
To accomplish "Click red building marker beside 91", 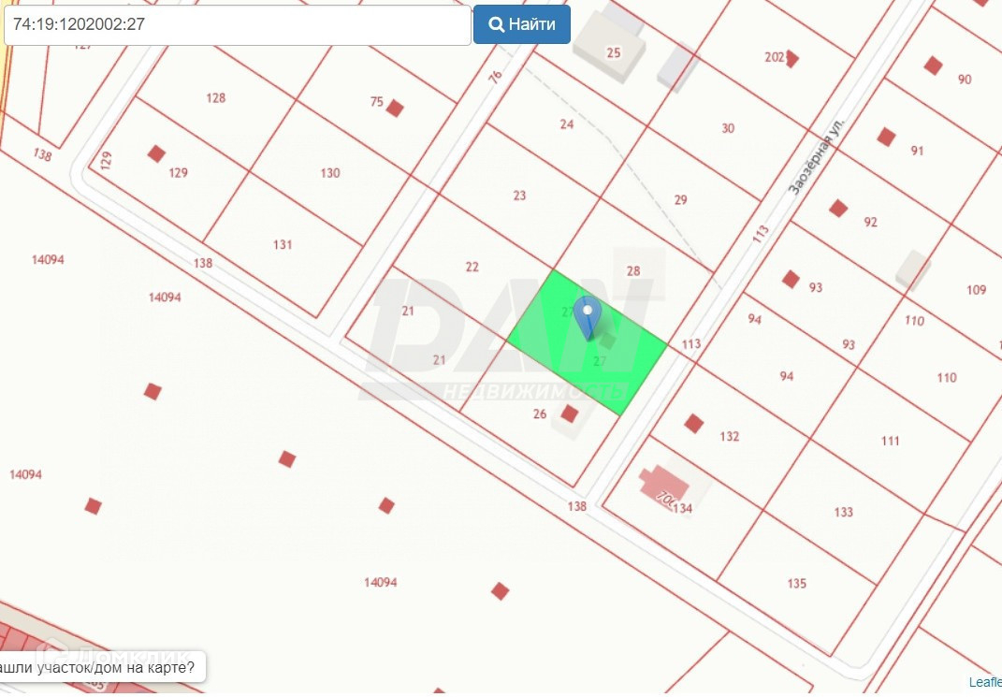I will click(886, 137).
